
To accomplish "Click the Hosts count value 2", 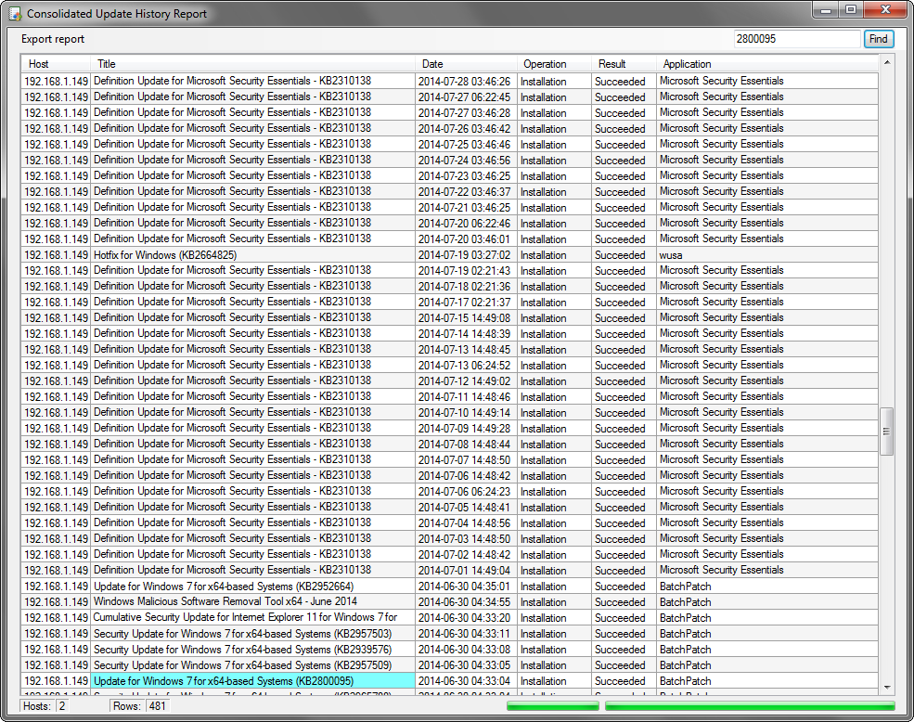I will click(x=62, y=706).
